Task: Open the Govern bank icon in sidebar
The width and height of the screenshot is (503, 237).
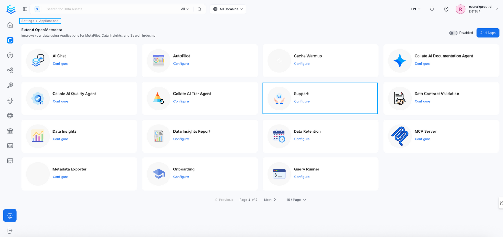Action: 10,131
